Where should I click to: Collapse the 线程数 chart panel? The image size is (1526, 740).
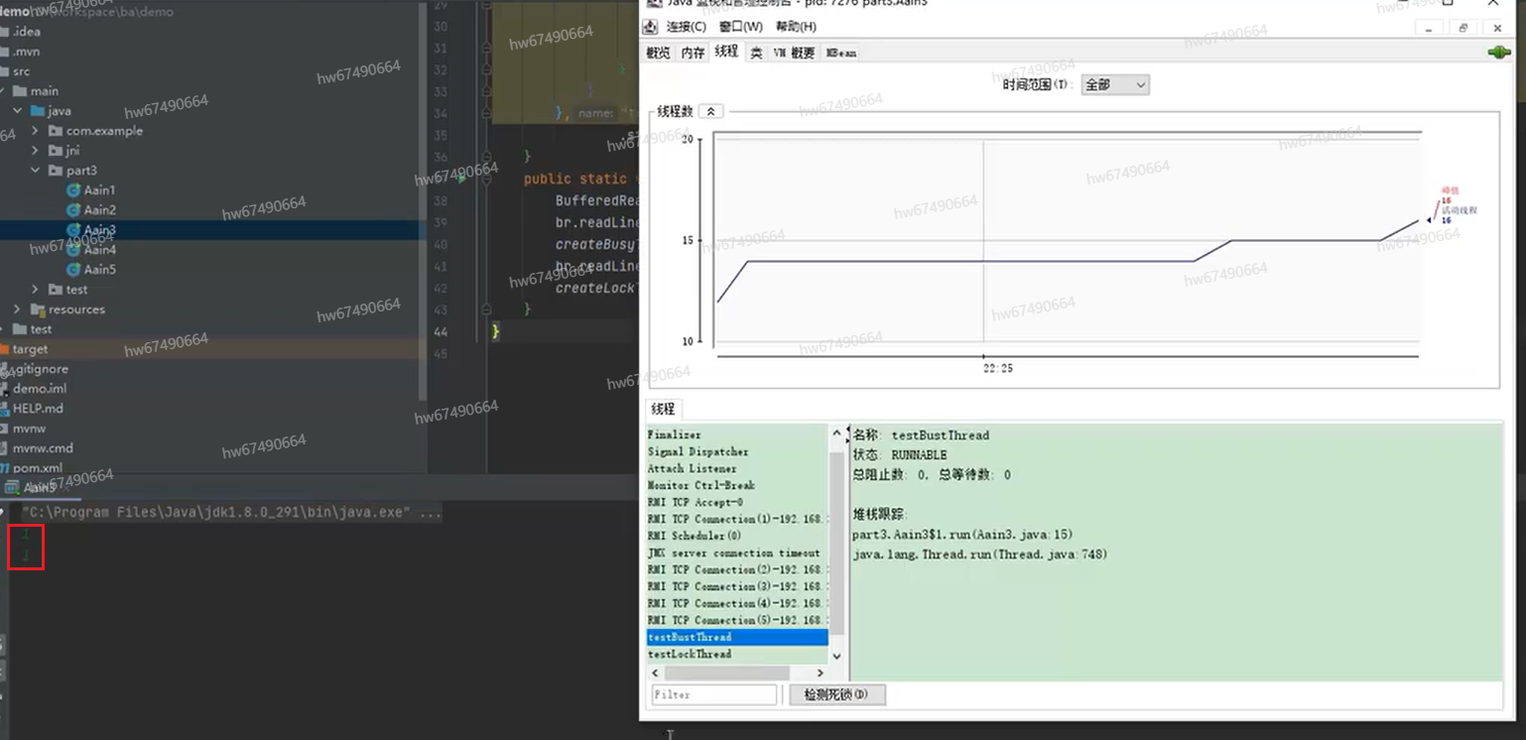(x=710, y=111)
